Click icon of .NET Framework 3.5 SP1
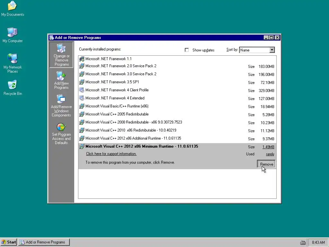This screenshot has width=329, height=247. click(82, 82)
